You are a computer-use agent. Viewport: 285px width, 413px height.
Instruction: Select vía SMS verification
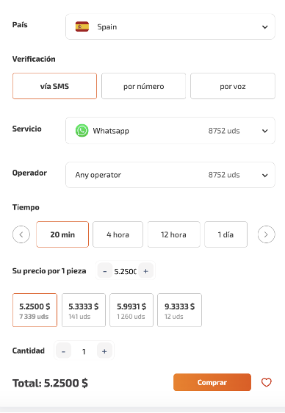(54, 86)
